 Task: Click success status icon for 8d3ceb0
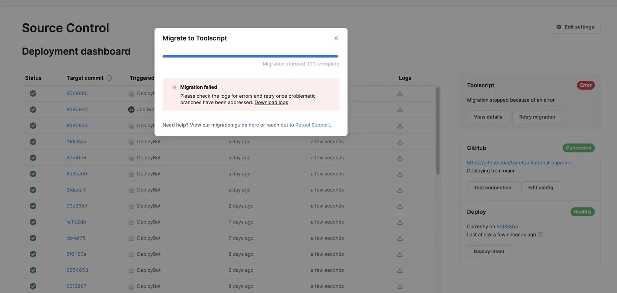point(33,174)
